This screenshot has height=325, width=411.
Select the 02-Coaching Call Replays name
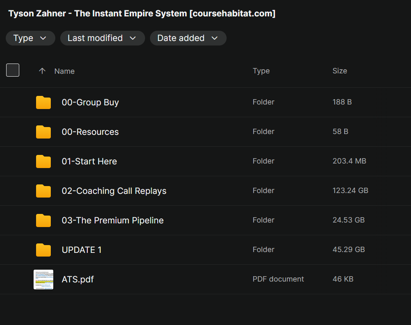pyautogui.click(x=114, y=191)
